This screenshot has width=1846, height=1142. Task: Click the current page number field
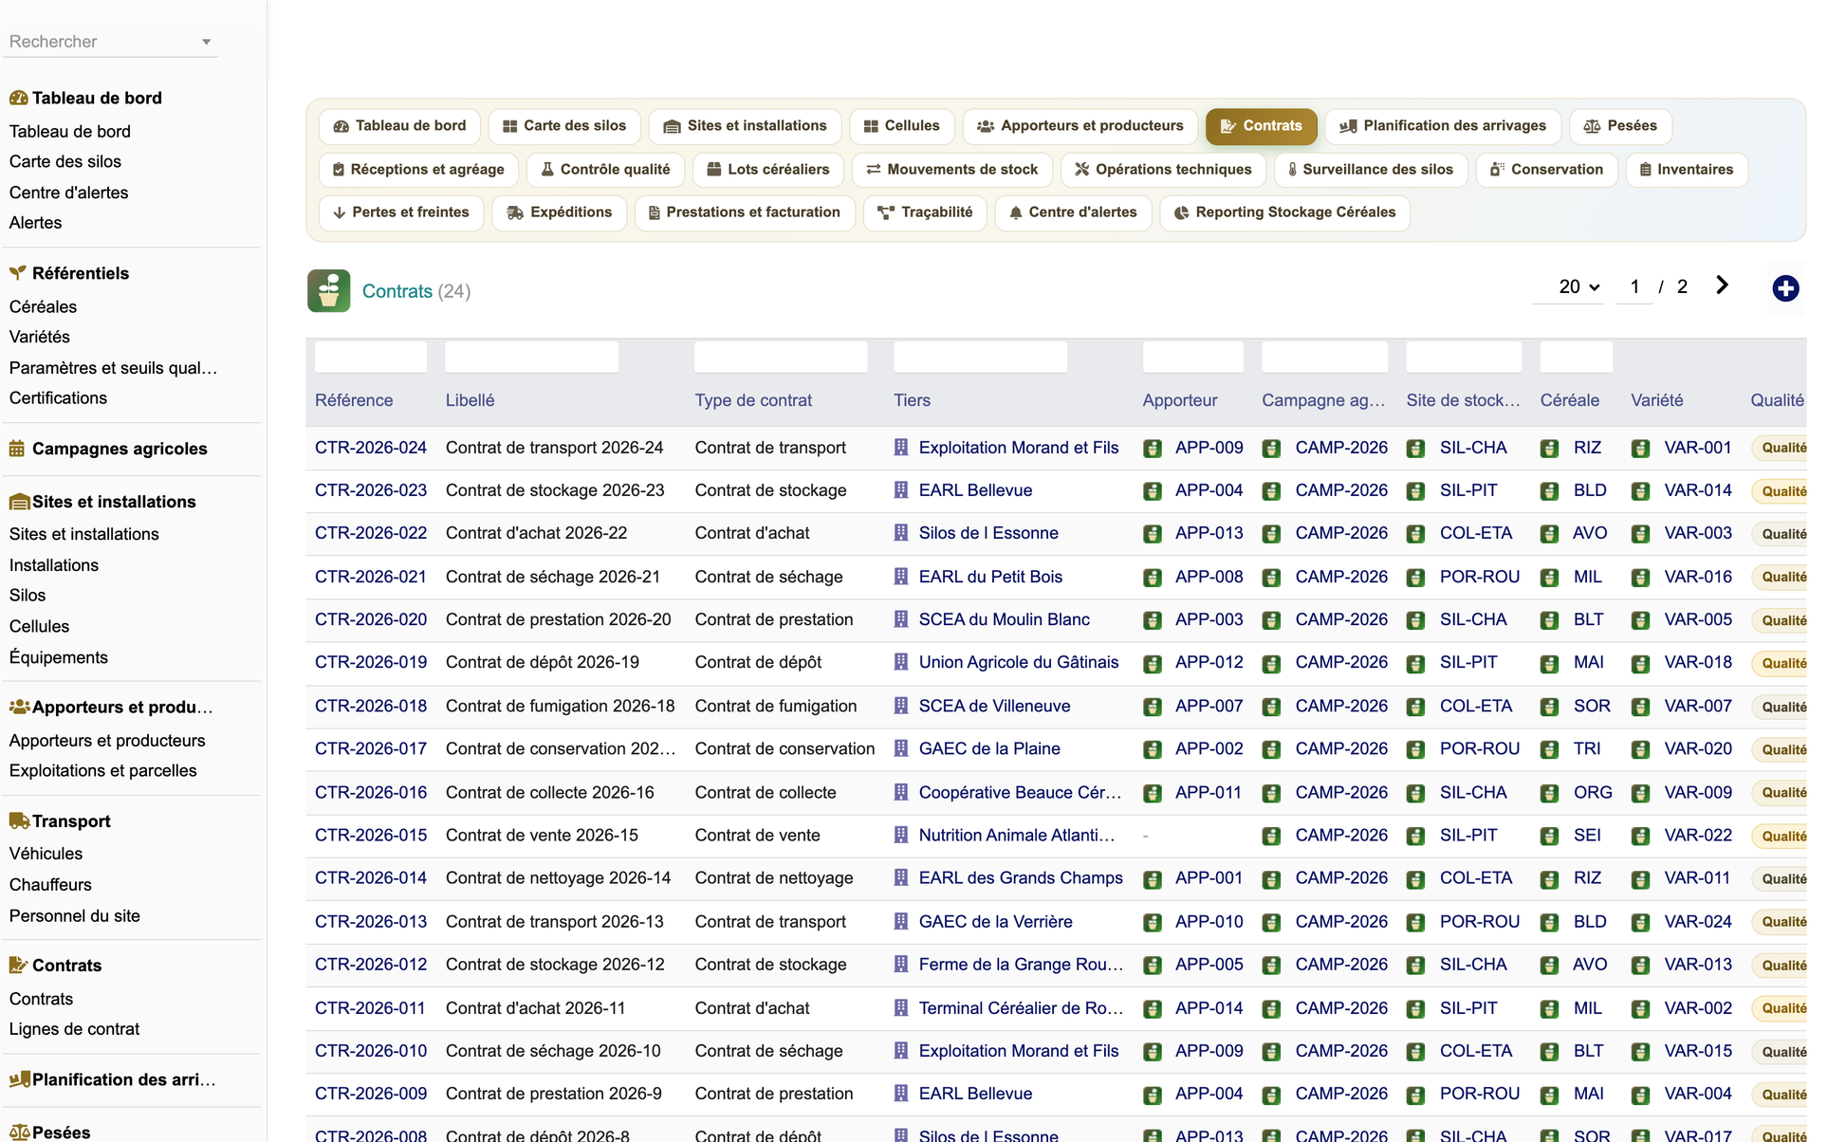click(x=1634, y=286)
